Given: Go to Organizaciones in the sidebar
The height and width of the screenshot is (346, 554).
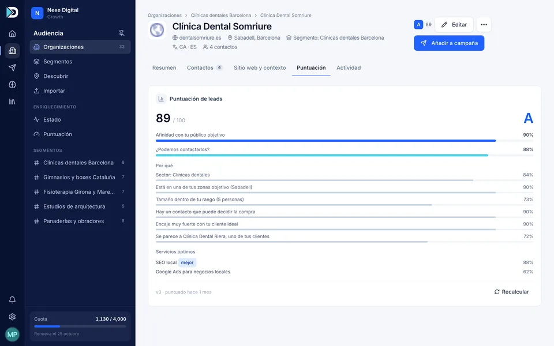Looking at the screenshot, I should [80, 47].
